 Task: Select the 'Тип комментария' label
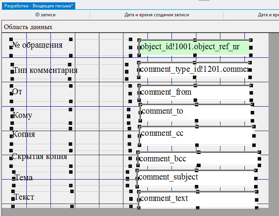point(45,70)
